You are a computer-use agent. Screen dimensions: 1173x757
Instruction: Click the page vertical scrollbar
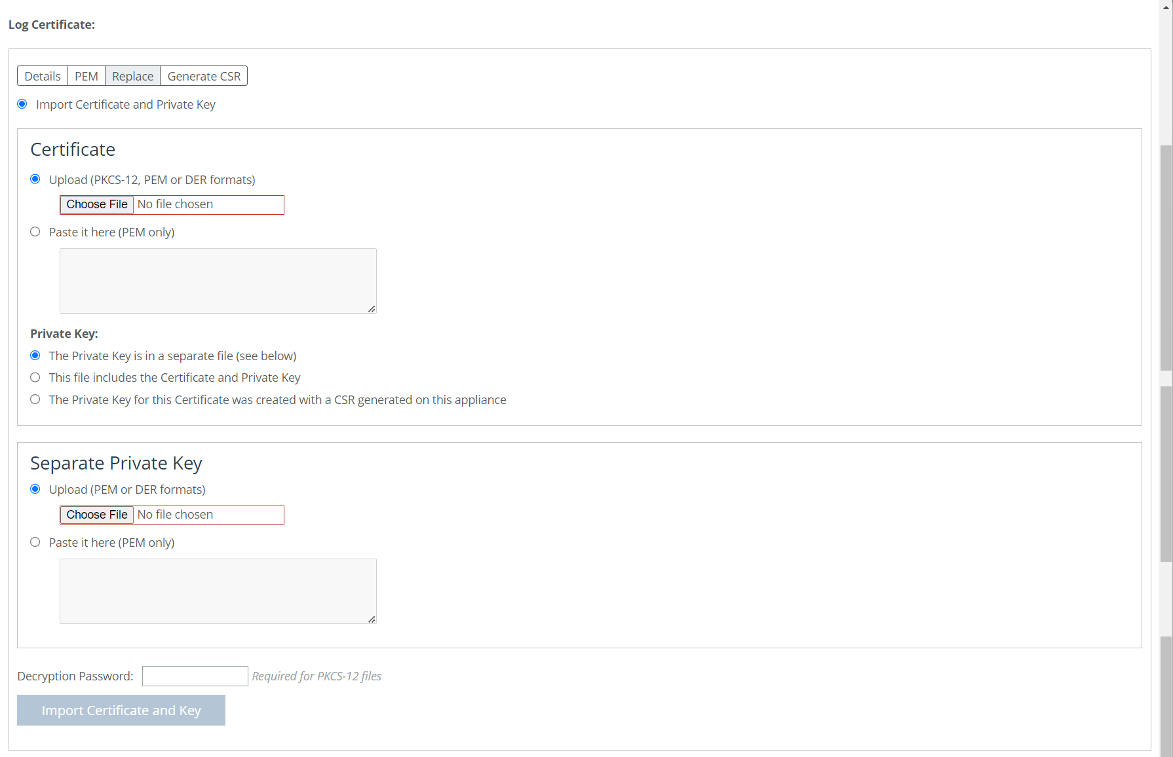tap(1166, 262)
